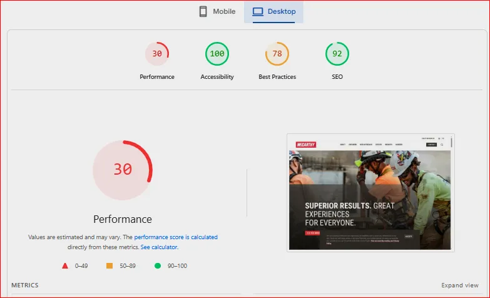Select the Desktop tab label
Screen dimensions: 490x298
pos(282,11)
